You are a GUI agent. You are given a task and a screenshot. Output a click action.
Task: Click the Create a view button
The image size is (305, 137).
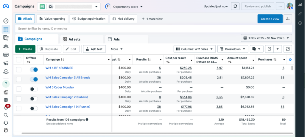[270, 19]
